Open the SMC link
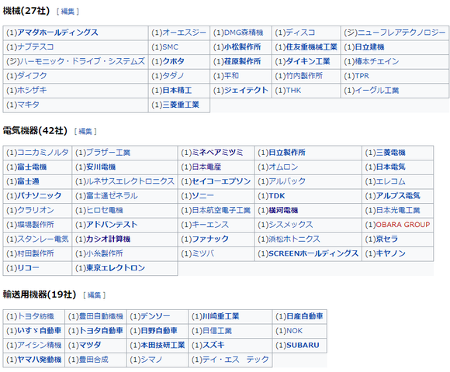450x372 pixels. 170,47
